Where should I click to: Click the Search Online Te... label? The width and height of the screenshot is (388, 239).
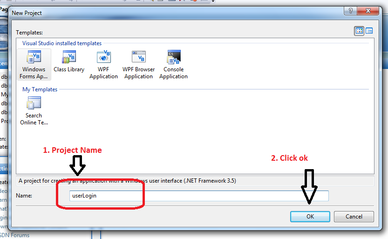[x=34, y=119]
